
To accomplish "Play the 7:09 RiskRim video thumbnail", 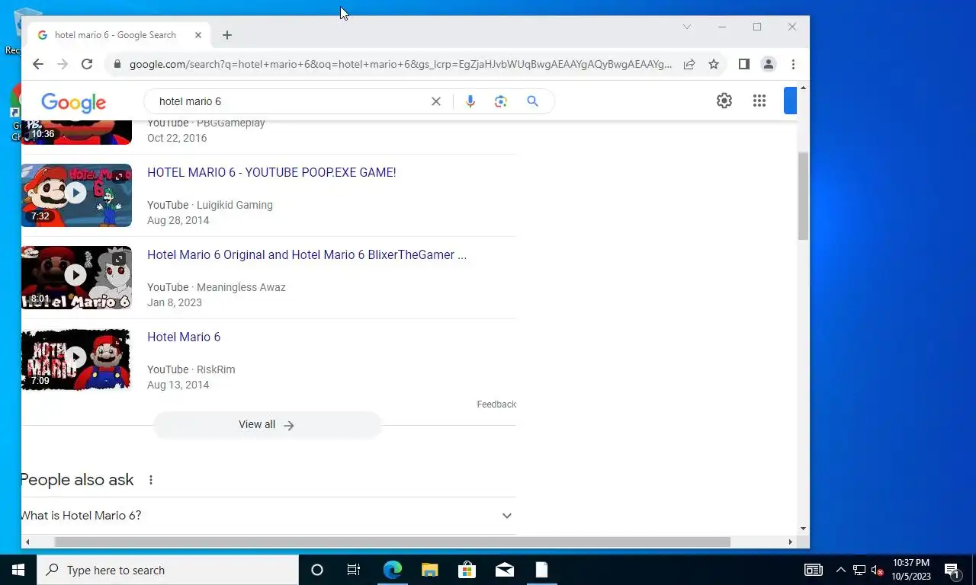I will (76, 360).
